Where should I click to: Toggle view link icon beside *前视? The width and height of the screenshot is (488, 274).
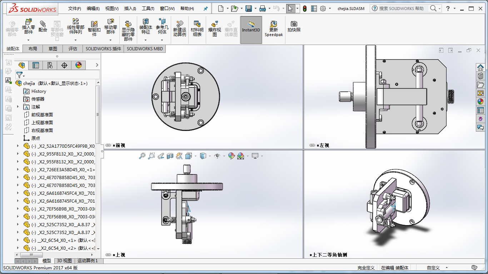[108, 146]
